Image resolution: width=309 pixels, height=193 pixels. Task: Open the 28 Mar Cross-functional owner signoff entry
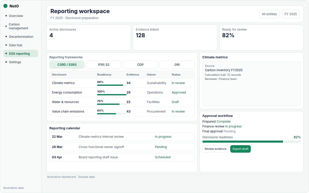pyautogui.click(x=122, y=147)
